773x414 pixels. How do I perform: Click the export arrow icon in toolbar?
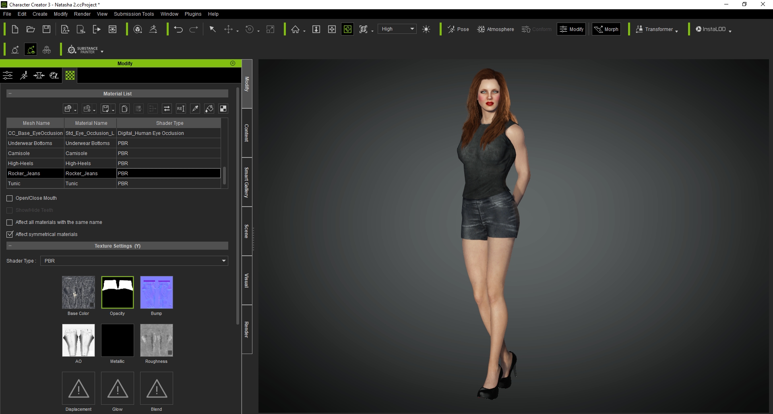coord(97,29)
